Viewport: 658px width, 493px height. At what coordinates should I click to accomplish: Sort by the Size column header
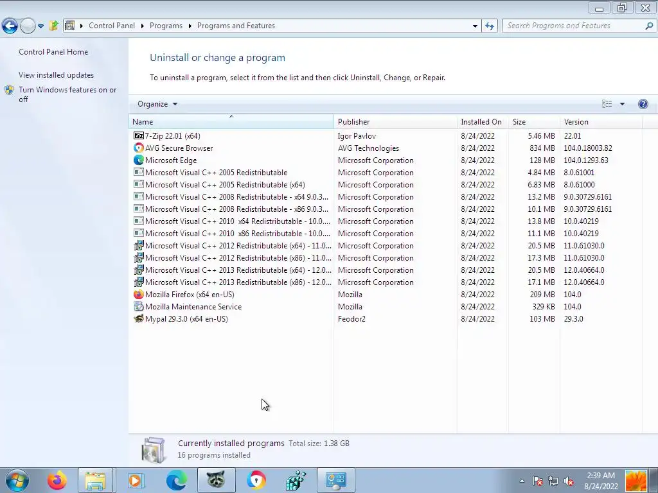(x=534, y=121)
